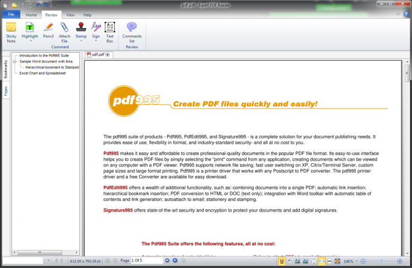Click bookmarks scrollbar right arrow
This screenshot has width=412, height=268.
(76, 252)
